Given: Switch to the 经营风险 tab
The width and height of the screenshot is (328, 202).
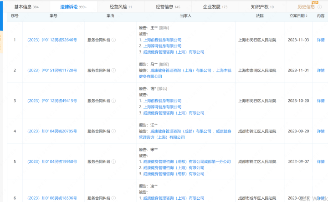Looking at the screenshot, I should click(x=121, y=7).
